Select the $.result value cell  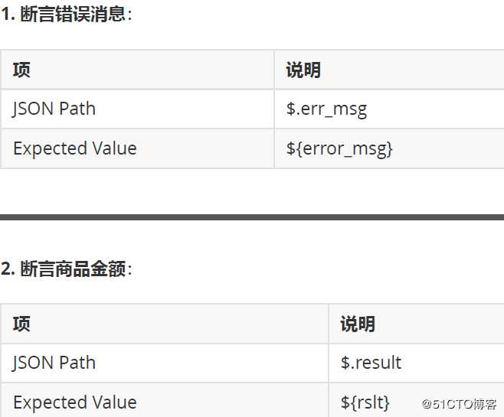point(371,363)
